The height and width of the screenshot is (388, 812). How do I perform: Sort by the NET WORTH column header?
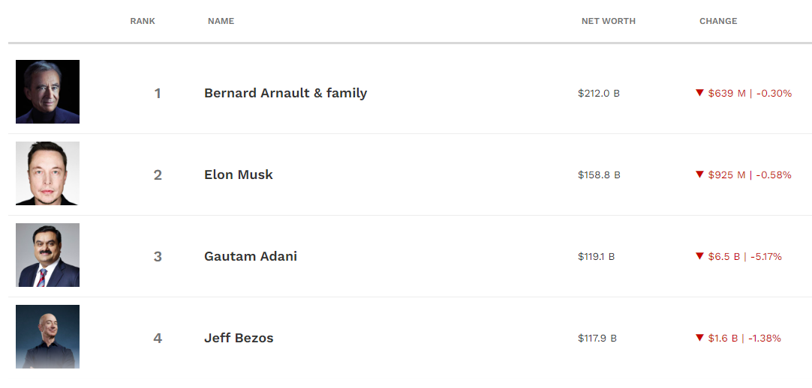(x=608, y=21)
